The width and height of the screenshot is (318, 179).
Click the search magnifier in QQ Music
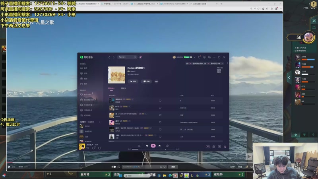(x=135, y=57)
